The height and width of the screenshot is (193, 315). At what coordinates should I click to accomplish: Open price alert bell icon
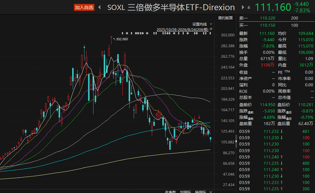pyautogui.click(x=249, y=8)
